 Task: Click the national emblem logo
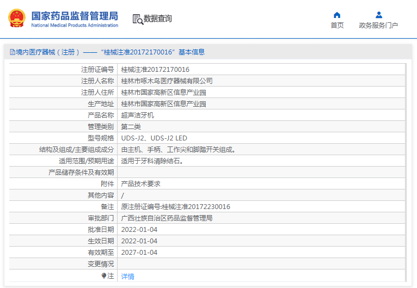tap(17, 18)
